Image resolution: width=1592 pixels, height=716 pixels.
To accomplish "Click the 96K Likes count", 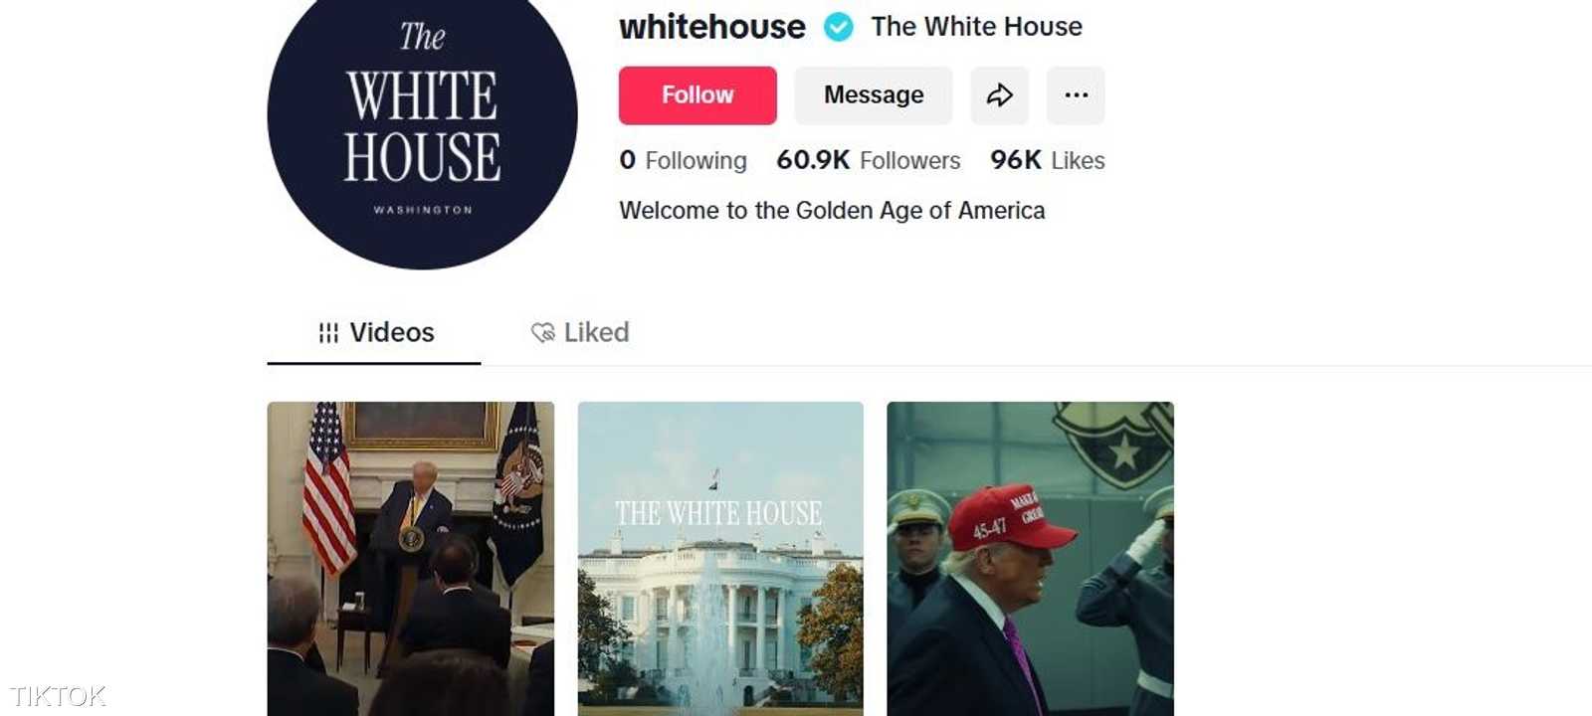I will (1048, 160).
